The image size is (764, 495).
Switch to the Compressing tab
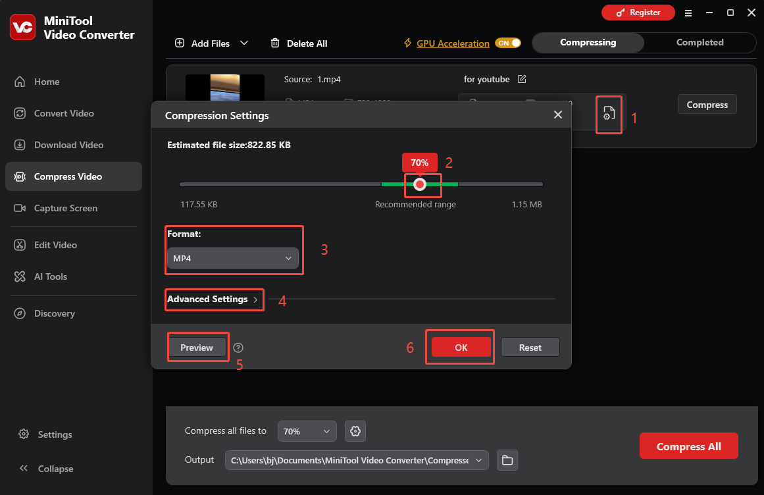coord(588,42)
